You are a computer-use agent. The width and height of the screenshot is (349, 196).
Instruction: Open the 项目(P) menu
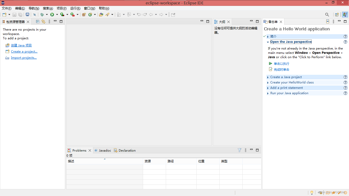(62, 8)
